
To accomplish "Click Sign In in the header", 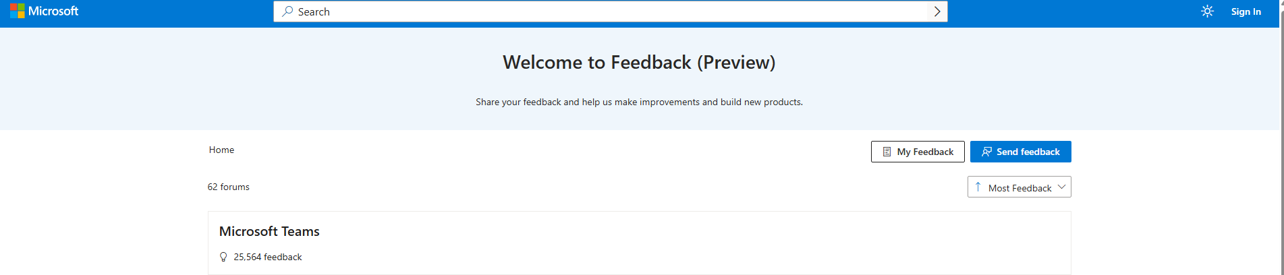I will pos(1246,11).
